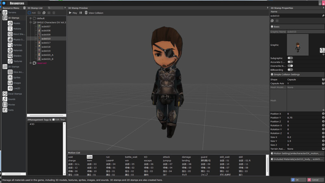Image resolution: width=325 pixels, height=183 pixels.
Task: Click the graphic selection icon beside Graphic preview
Action: [x=322, y=50]
